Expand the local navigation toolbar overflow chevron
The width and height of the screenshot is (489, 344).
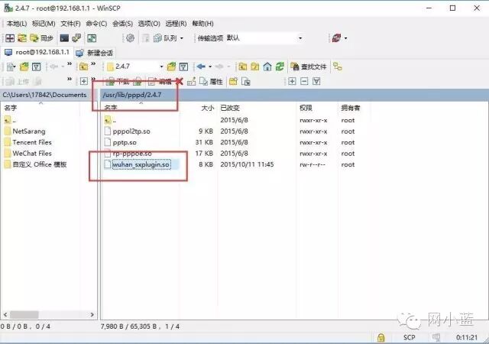click(70, 64)
